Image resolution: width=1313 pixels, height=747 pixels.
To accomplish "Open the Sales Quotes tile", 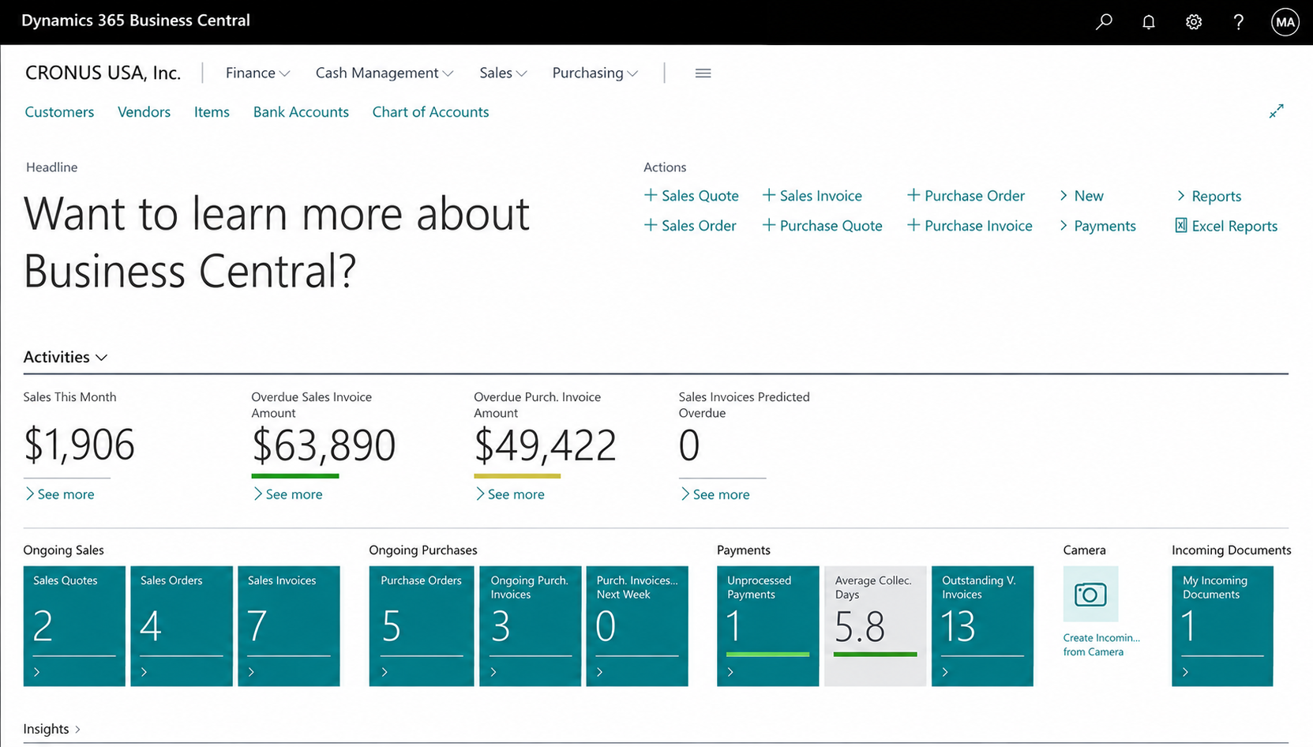I will tap(74, 625).
